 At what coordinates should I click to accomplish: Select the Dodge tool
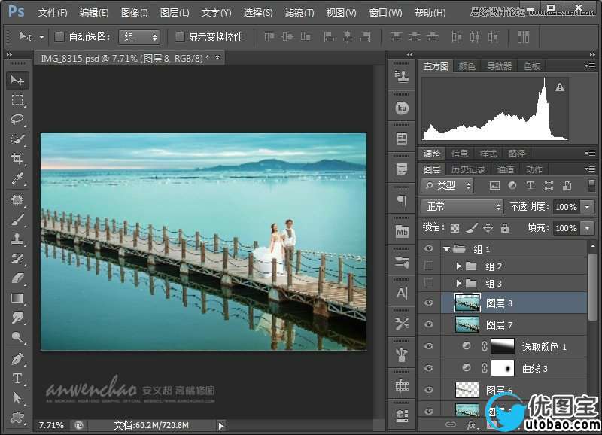pos(17,337)
